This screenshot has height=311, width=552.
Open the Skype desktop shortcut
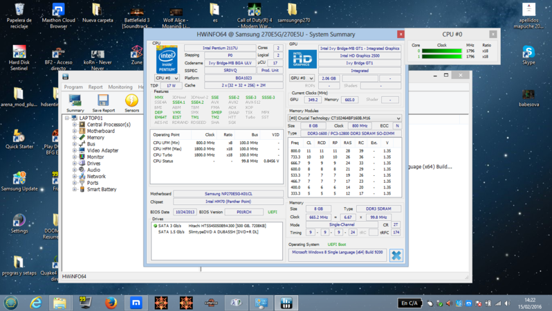(x=528, y=55)
